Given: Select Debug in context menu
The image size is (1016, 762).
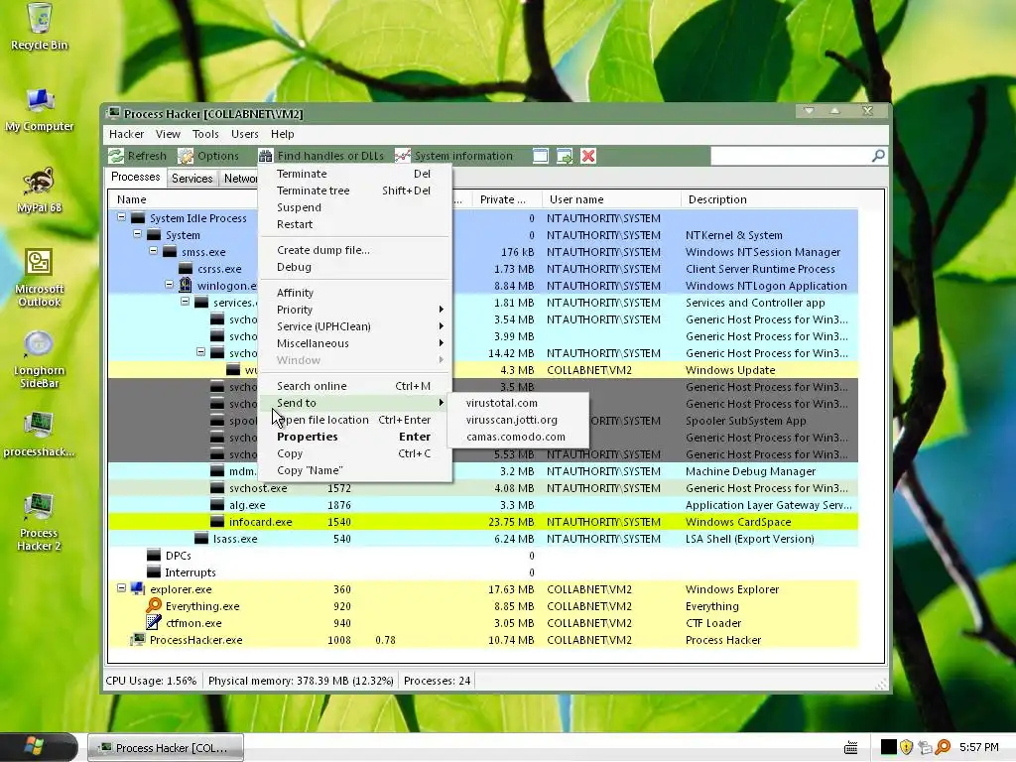Looking at the screenshot, I should (354, 267).
